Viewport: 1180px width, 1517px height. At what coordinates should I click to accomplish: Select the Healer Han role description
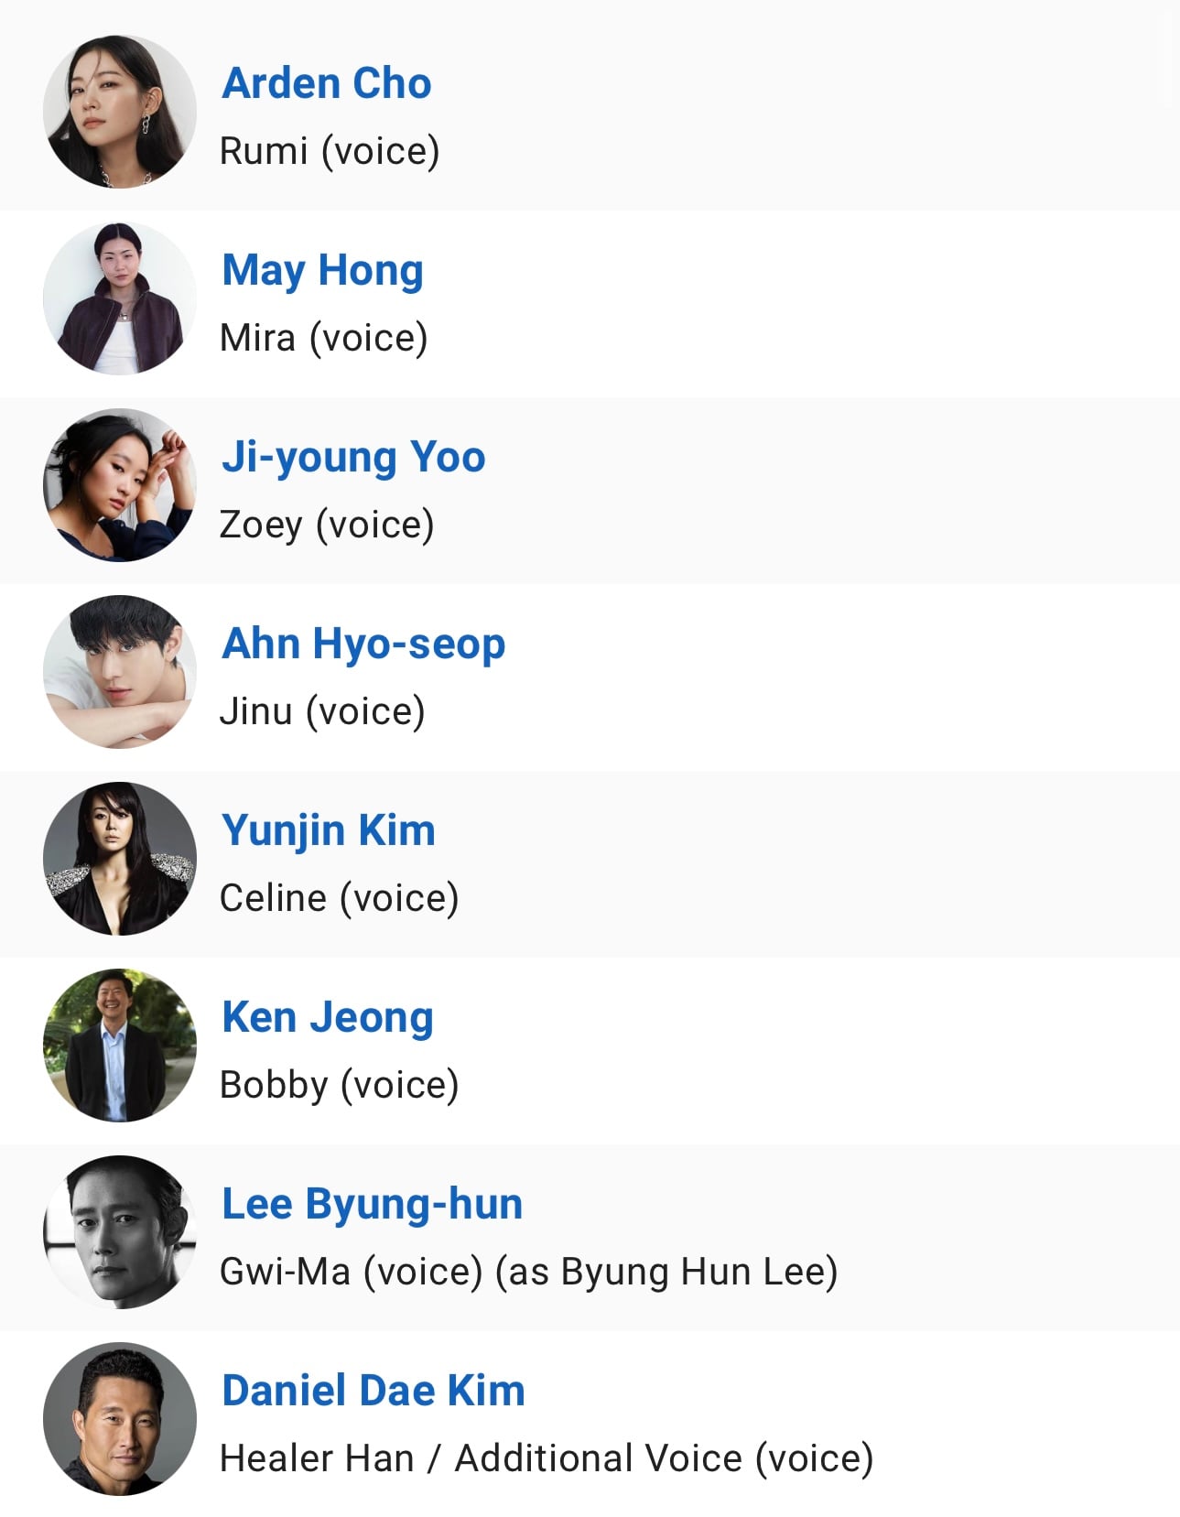[x=547, y=1458]
